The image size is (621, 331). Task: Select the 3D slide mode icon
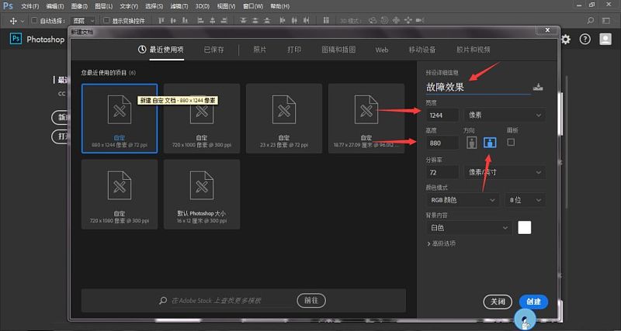pyautogui.click(x=408, y=21)
